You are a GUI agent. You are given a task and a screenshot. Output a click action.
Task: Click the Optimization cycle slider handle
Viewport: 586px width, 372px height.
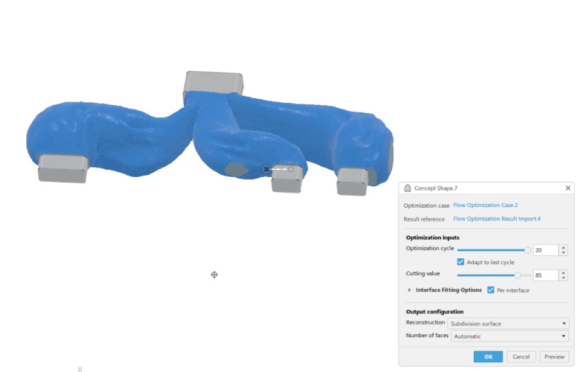[x=527, y=250]
